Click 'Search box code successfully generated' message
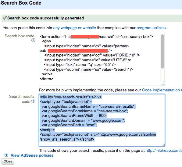Viewport: 182px width, 167px height. click(x=46, y=18)
